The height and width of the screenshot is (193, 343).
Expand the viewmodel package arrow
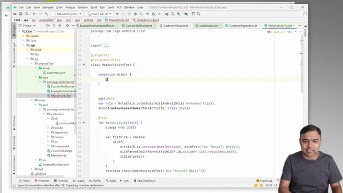[x=48, y=146]
